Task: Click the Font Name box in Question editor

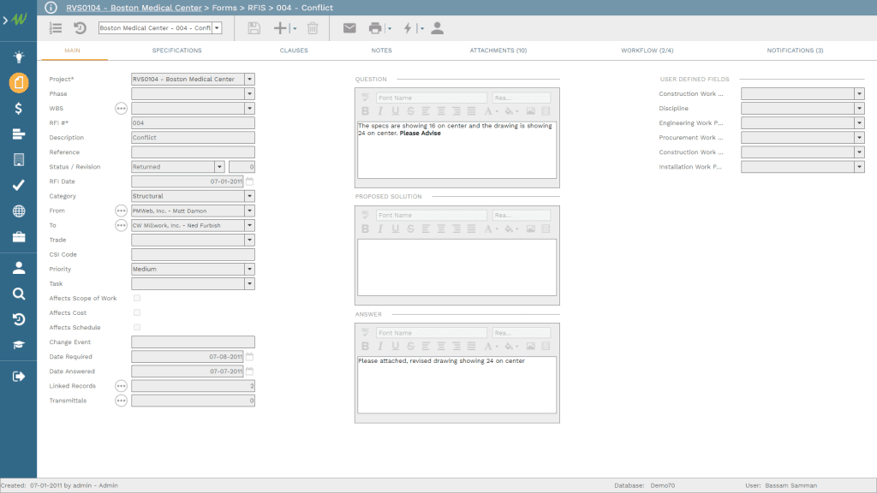Action: point(432,98)
